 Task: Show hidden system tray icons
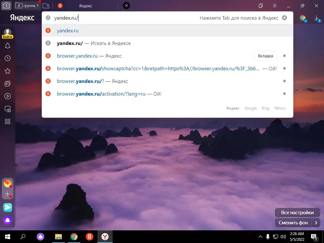click(x=260, y=237)
